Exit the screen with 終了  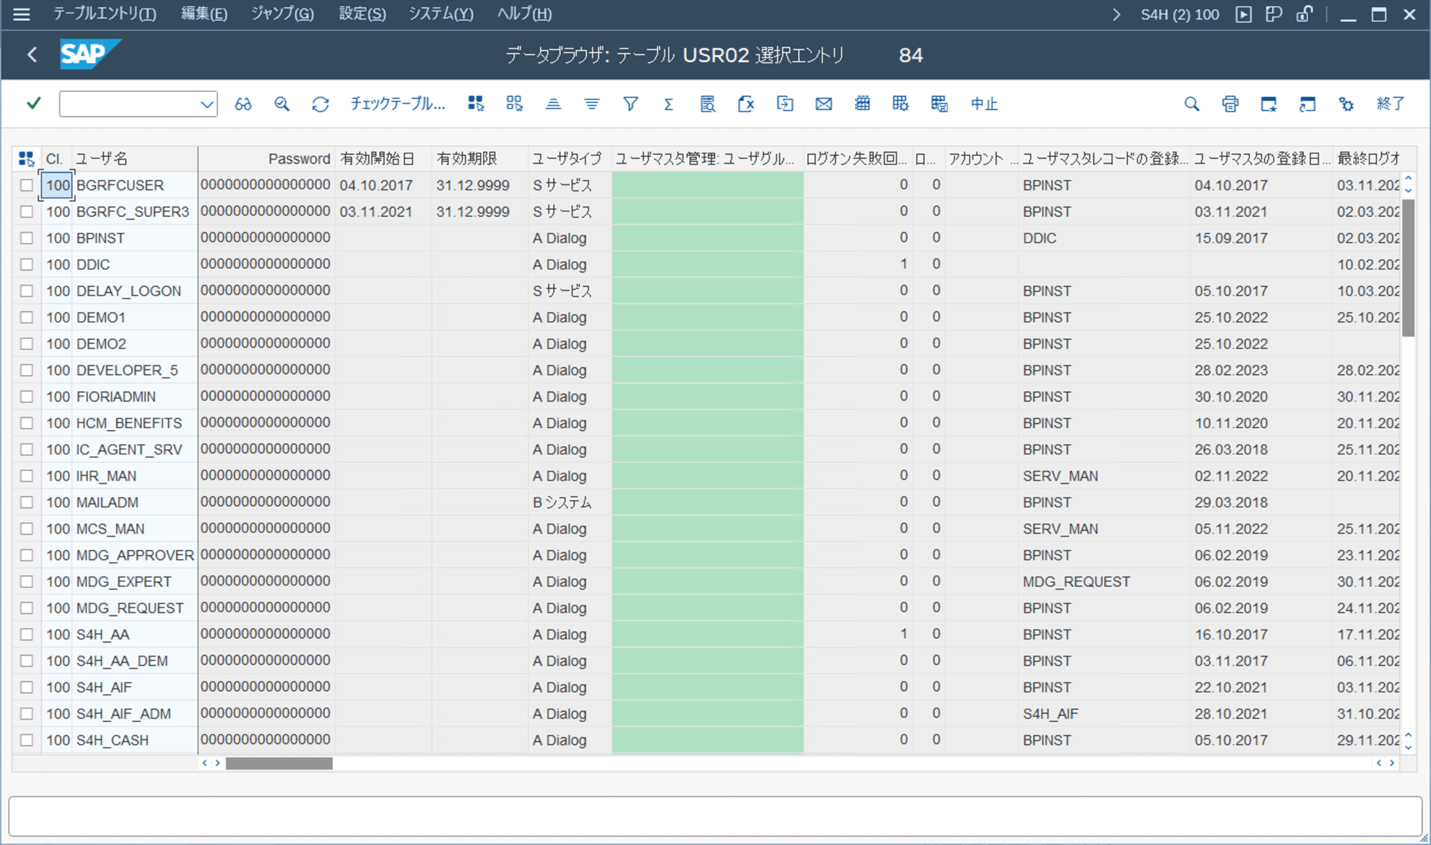click(x=1389, y=103)
